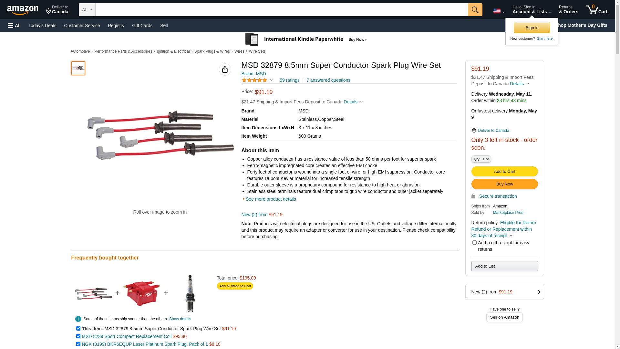The width and height of the screenshot is (620, 349).
Task: Click the star rating icons
Action: pos(254,80)
